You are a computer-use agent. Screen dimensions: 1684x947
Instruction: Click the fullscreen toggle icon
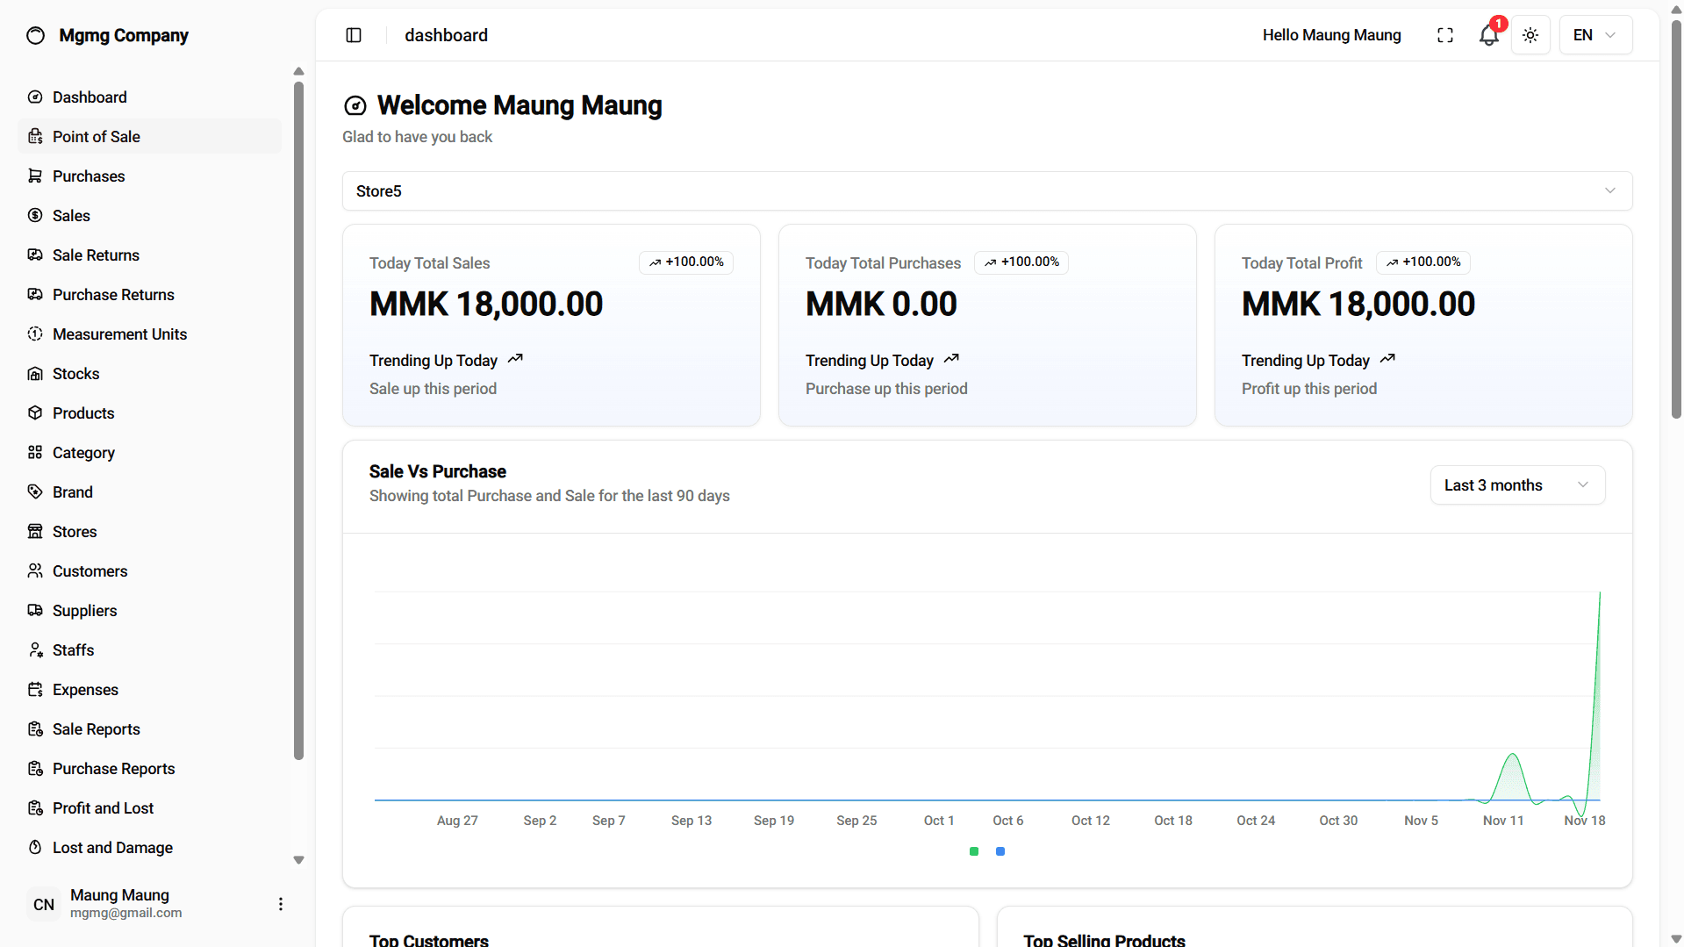1444,35
